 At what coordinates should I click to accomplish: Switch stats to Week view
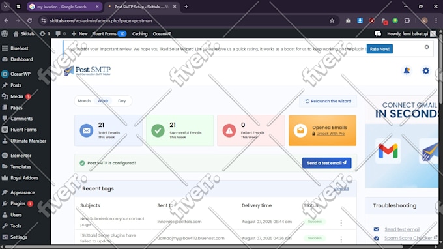pyautogui.click(x=103, y=101)
